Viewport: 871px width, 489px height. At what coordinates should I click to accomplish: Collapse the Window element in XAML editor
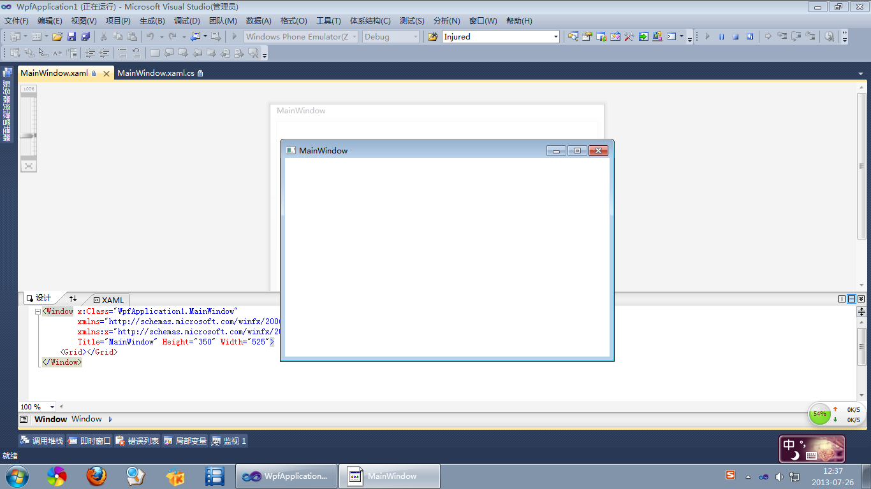pos(38,312)
